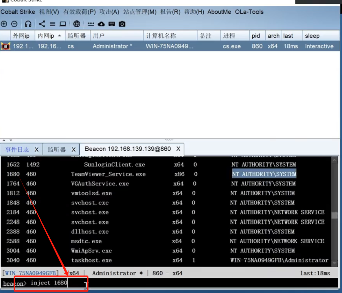This screenshot has width=342, height=293.
Task: Open the 报告(R) menu
Action: (170, 12)
